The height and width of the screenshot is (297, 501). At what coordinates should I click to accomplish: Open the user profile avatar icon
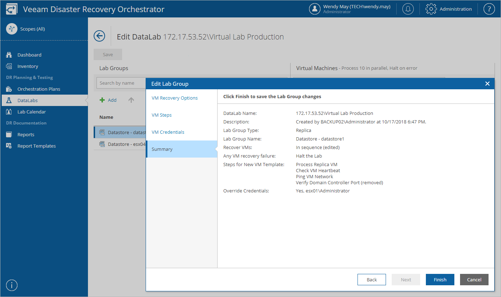pos(315,9)
